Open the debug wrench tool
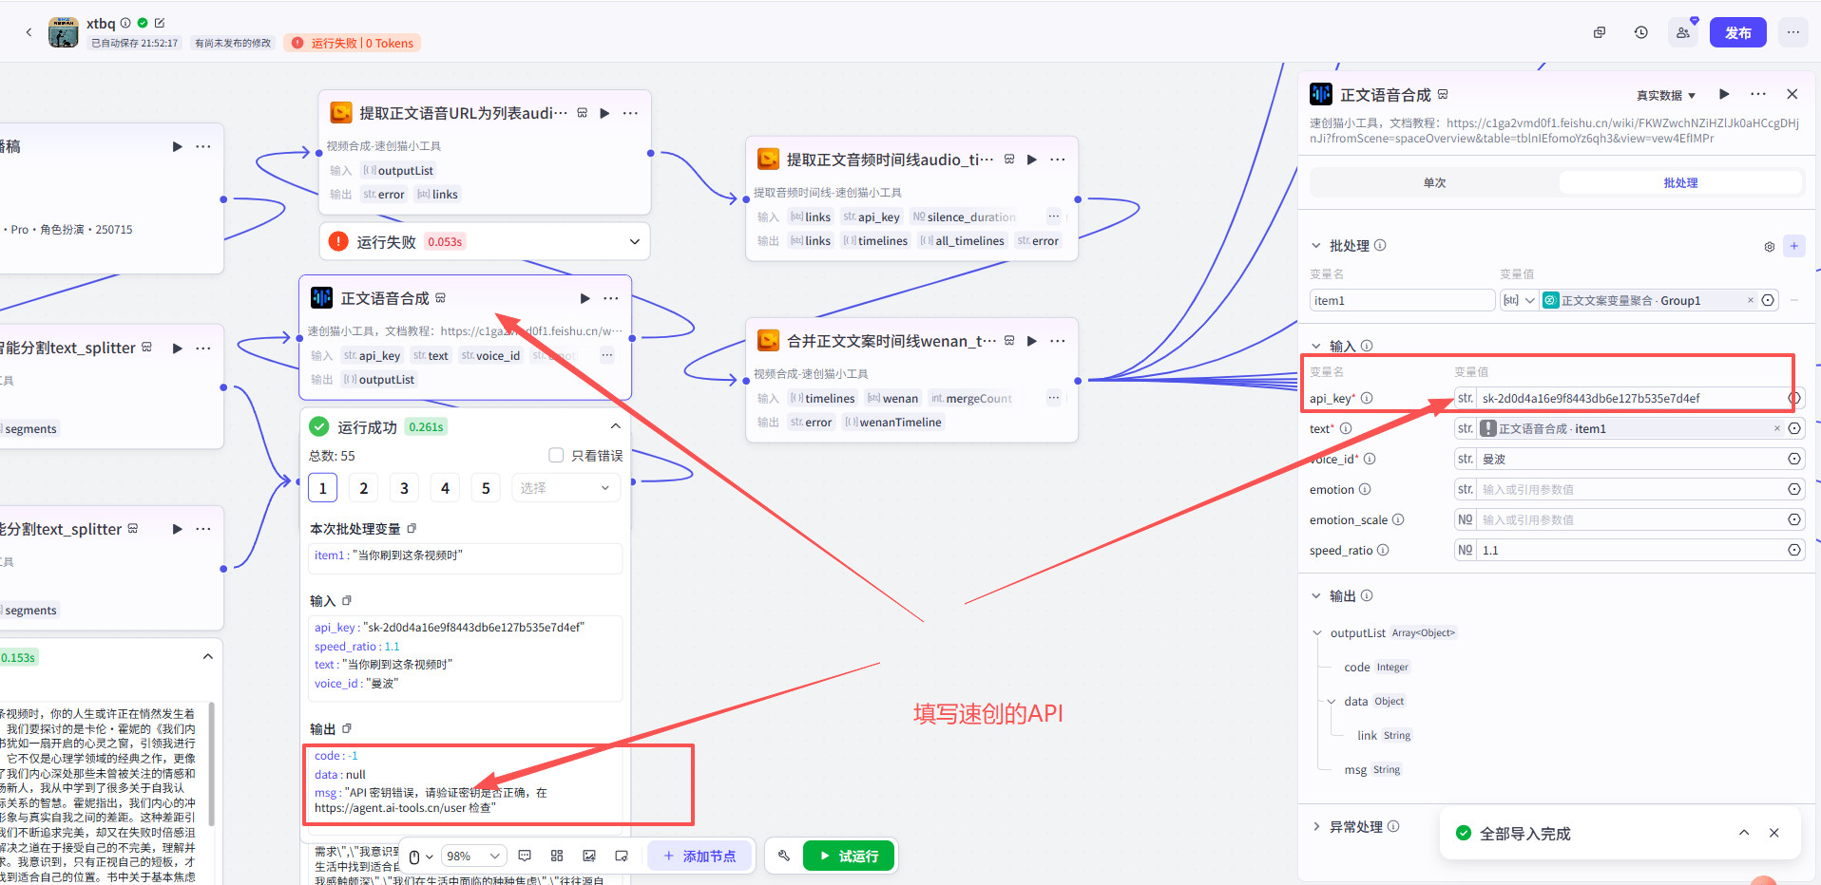This screenshot has width=1821, height=885. pyautogui.click(x=783, y=856)
